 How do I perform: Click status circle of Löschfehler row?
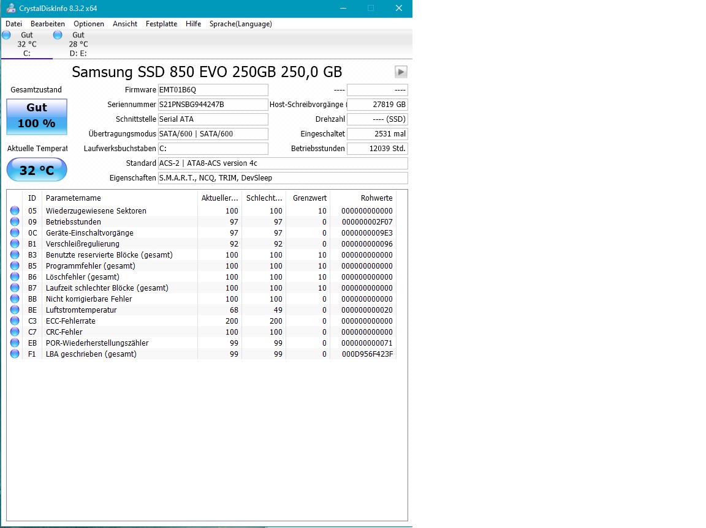point(15,277)
